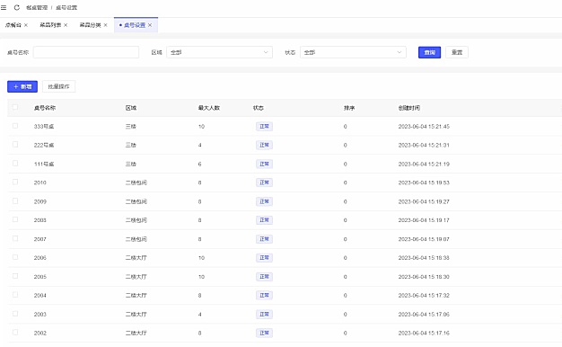Viewport: 562px width, 347px height.
Task: Click the 最大人数 column header
Action: click(x=209, y=108)
